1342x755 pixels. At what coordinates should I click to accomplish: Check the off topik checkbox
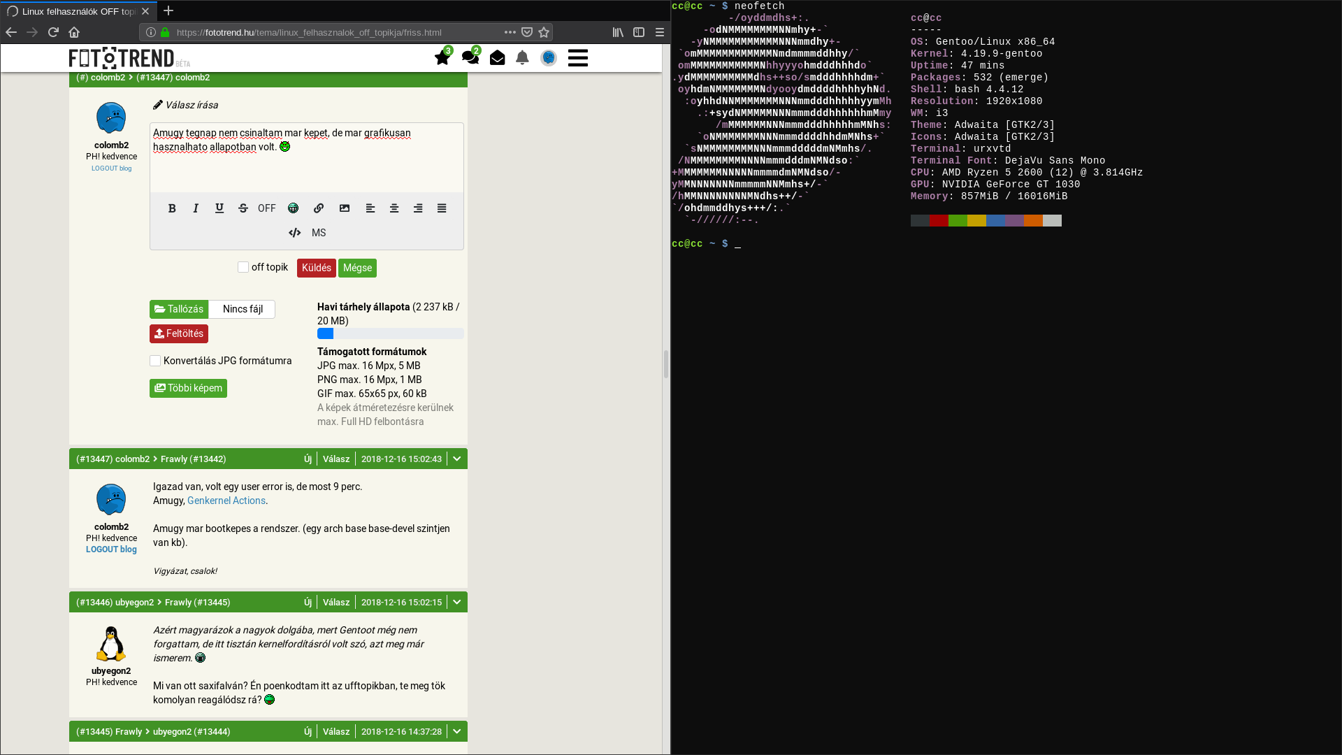243,267
